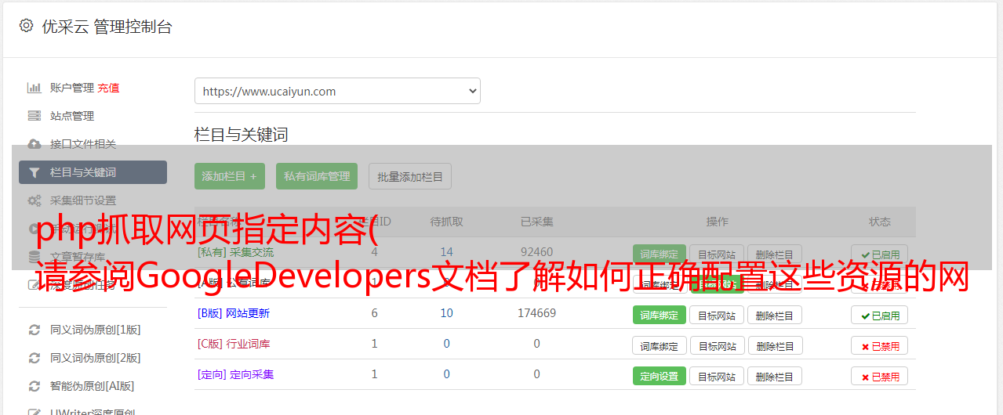The height and width of the screenshot is (415, 1003).
Task: Click 目标网站 in the 定向采集 row
Action: (x=718, y=376)
